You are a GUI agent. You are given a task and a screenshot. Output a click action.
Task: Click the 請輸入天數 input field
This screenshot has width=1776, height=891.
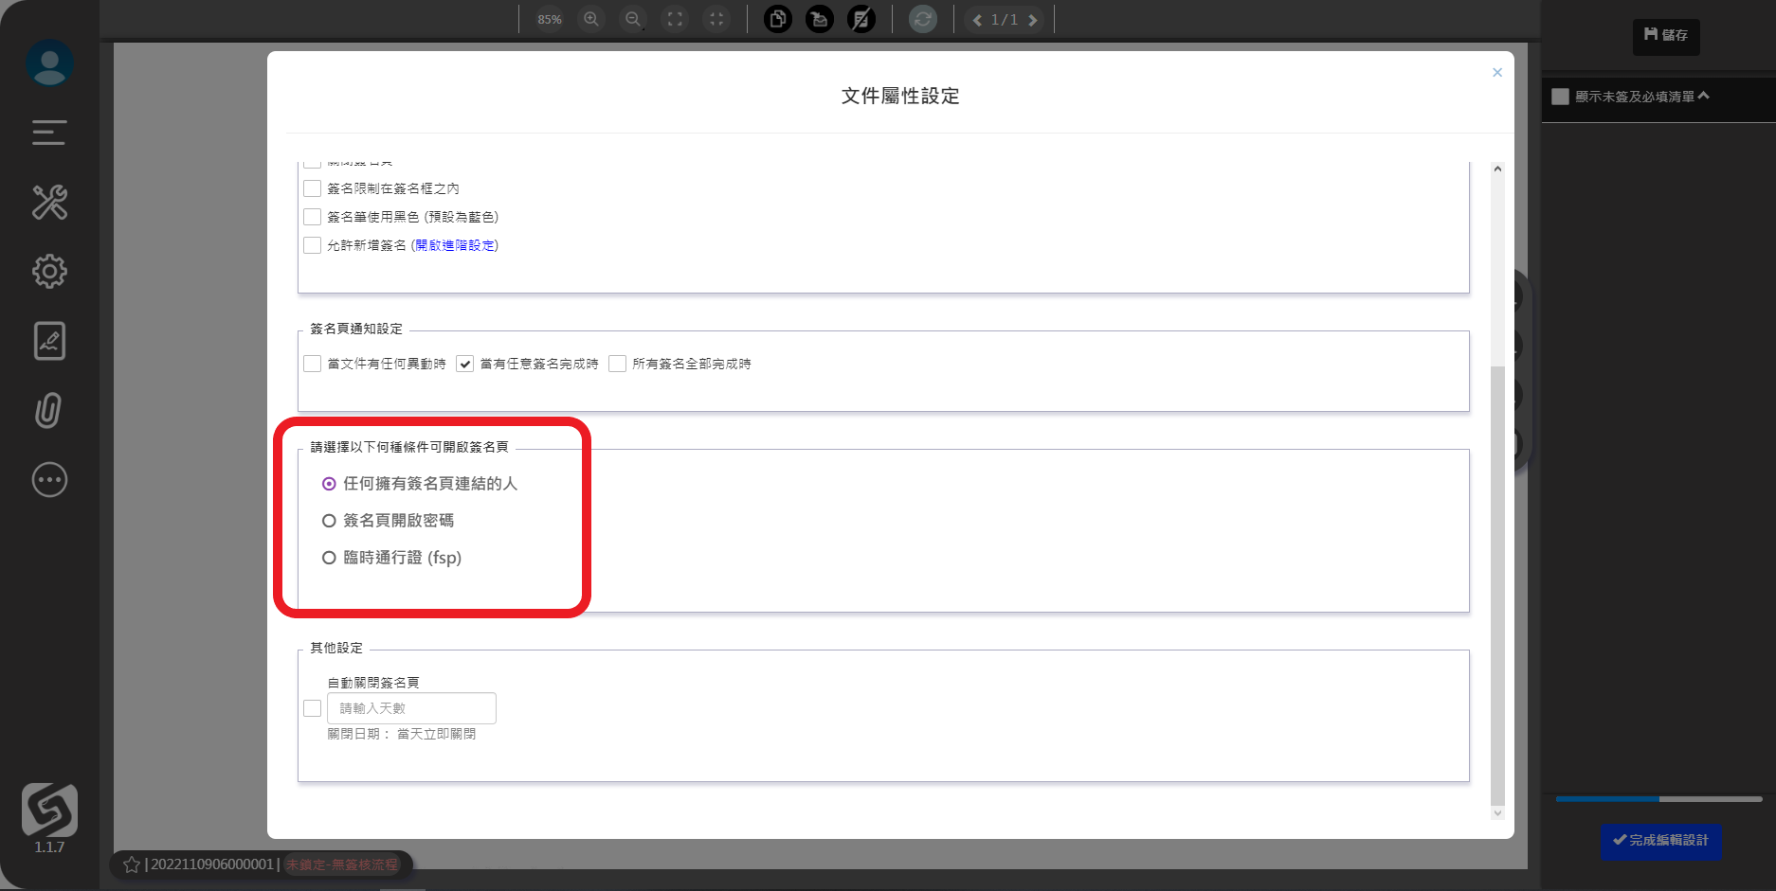pyautogui.click(x=411, y=708)
